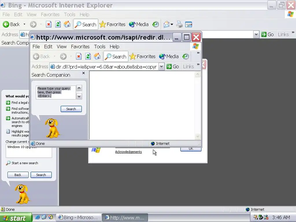Click the Acknowledgements link
The height and width of the screenshot is (222, 296).
(128, 152)
